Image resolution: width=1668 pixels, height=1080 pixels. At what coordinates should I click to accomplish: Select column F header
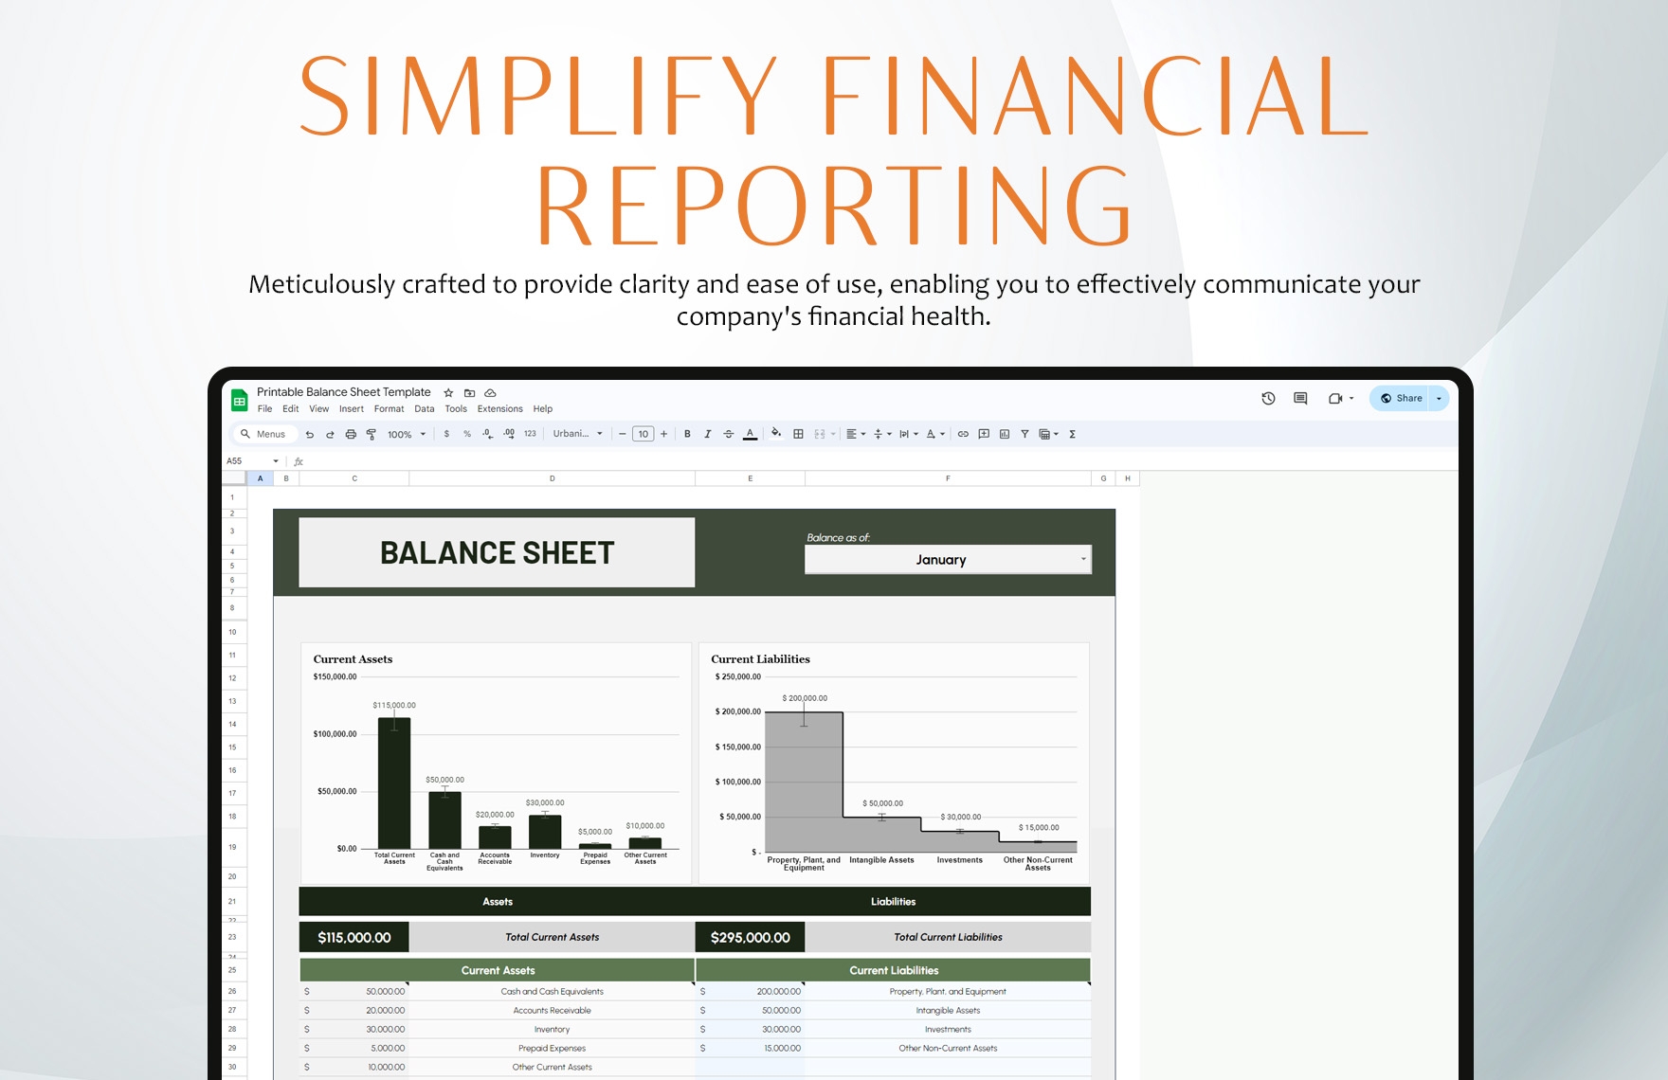(948, 478)
